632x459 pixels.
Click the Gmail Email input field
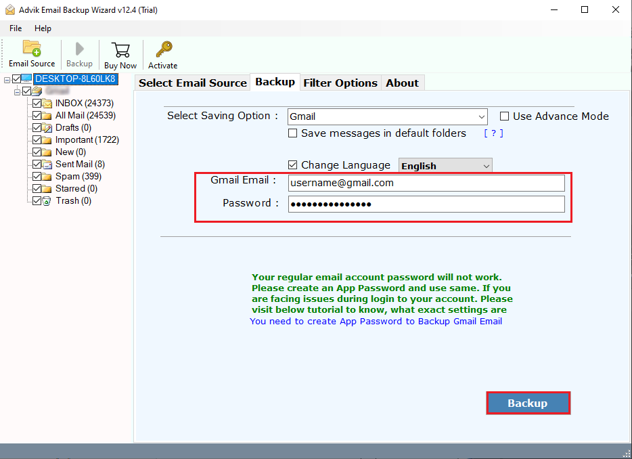426,183
